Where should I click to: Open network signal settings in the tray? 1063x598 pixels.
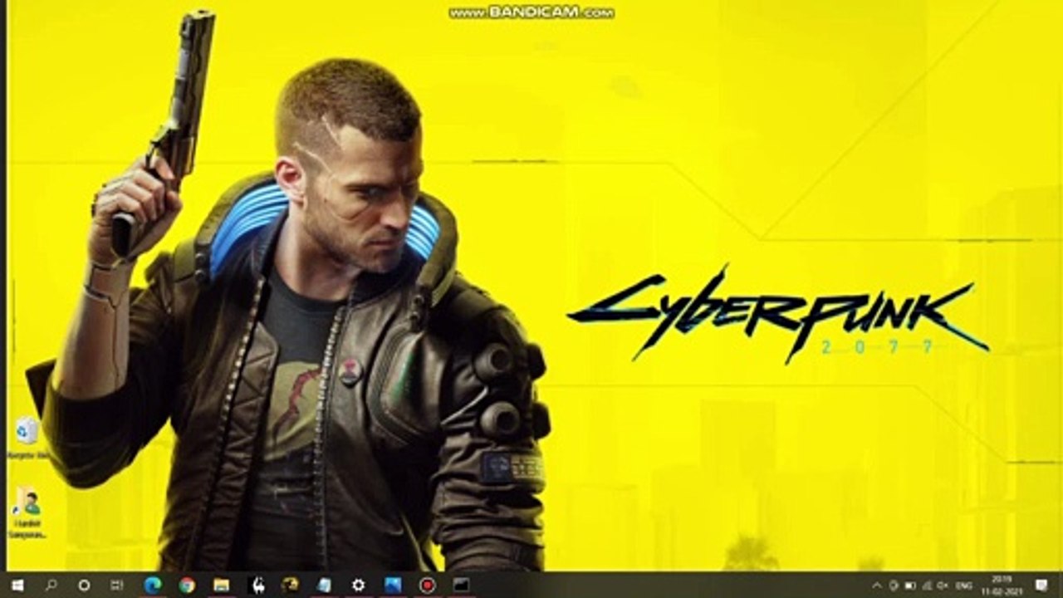point(929,586)
